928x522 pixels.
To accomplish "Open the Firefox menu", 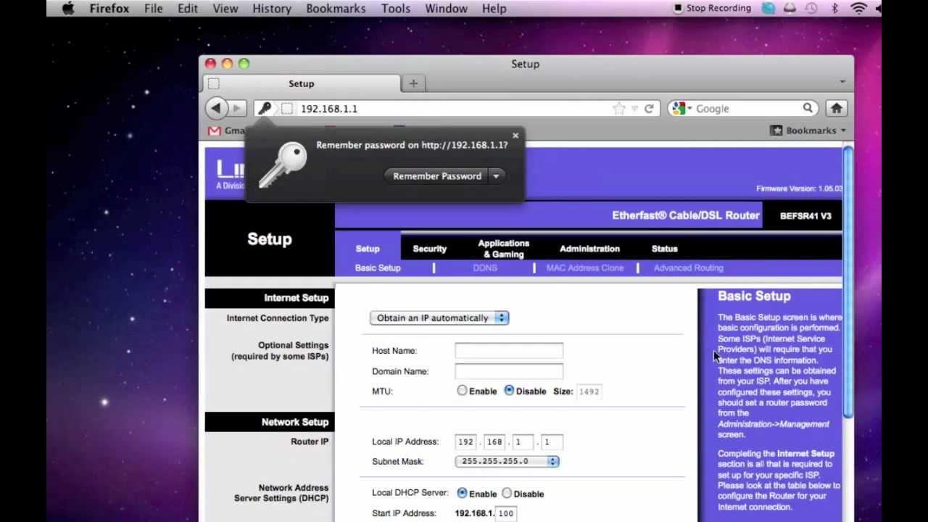I will pos(109,9).
